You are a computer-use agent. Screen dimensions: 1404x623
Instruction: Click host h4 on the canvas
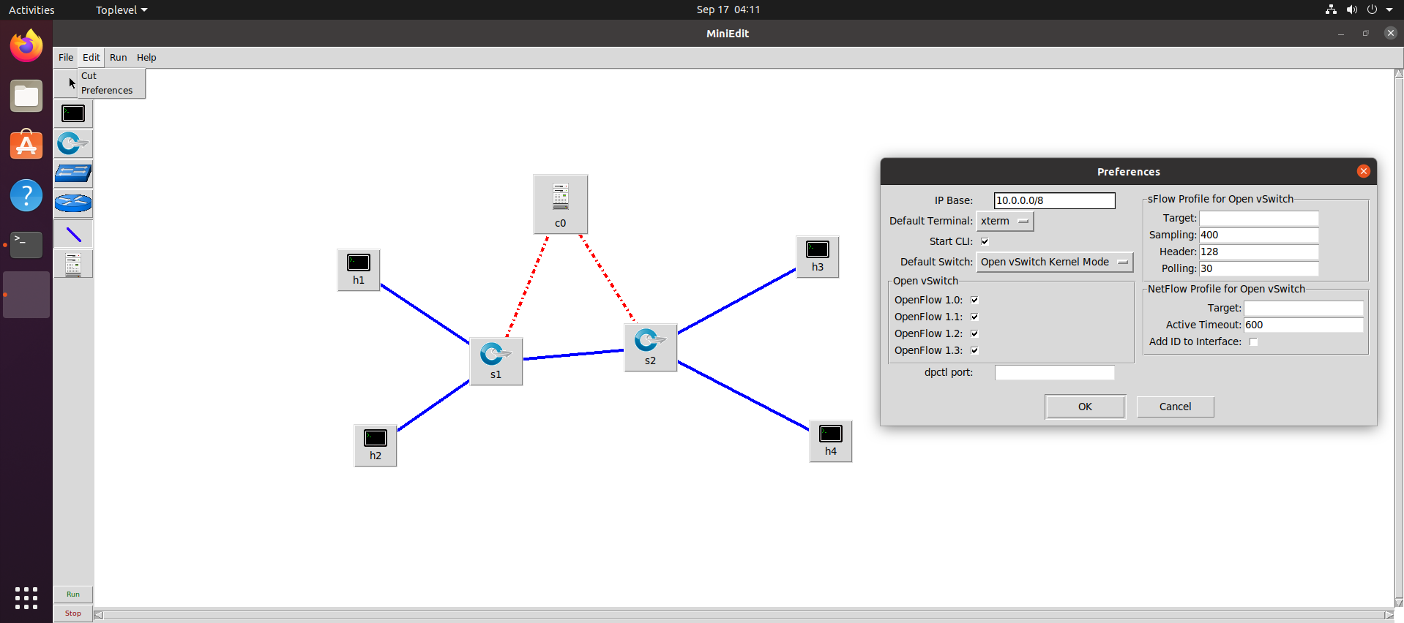[x=831, y=441]
